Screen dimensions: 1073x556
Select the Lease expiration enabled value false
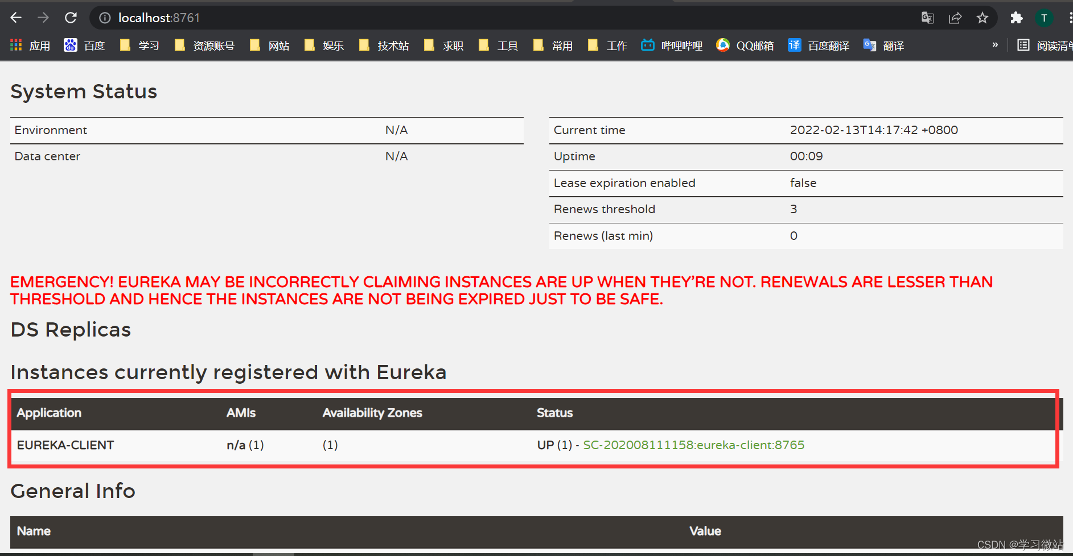click(x=803, y=183)
